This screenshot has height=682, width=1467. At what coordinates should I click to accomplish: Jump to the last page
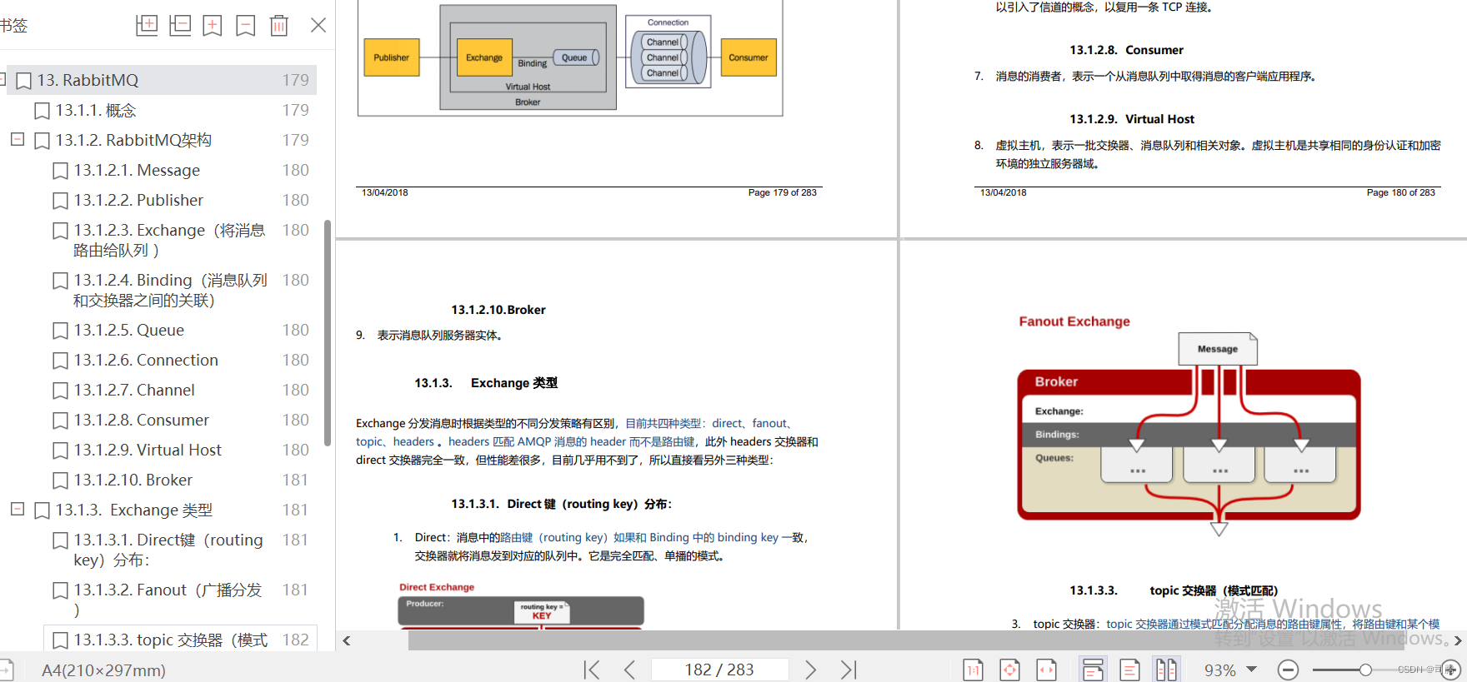coord(849,670)
